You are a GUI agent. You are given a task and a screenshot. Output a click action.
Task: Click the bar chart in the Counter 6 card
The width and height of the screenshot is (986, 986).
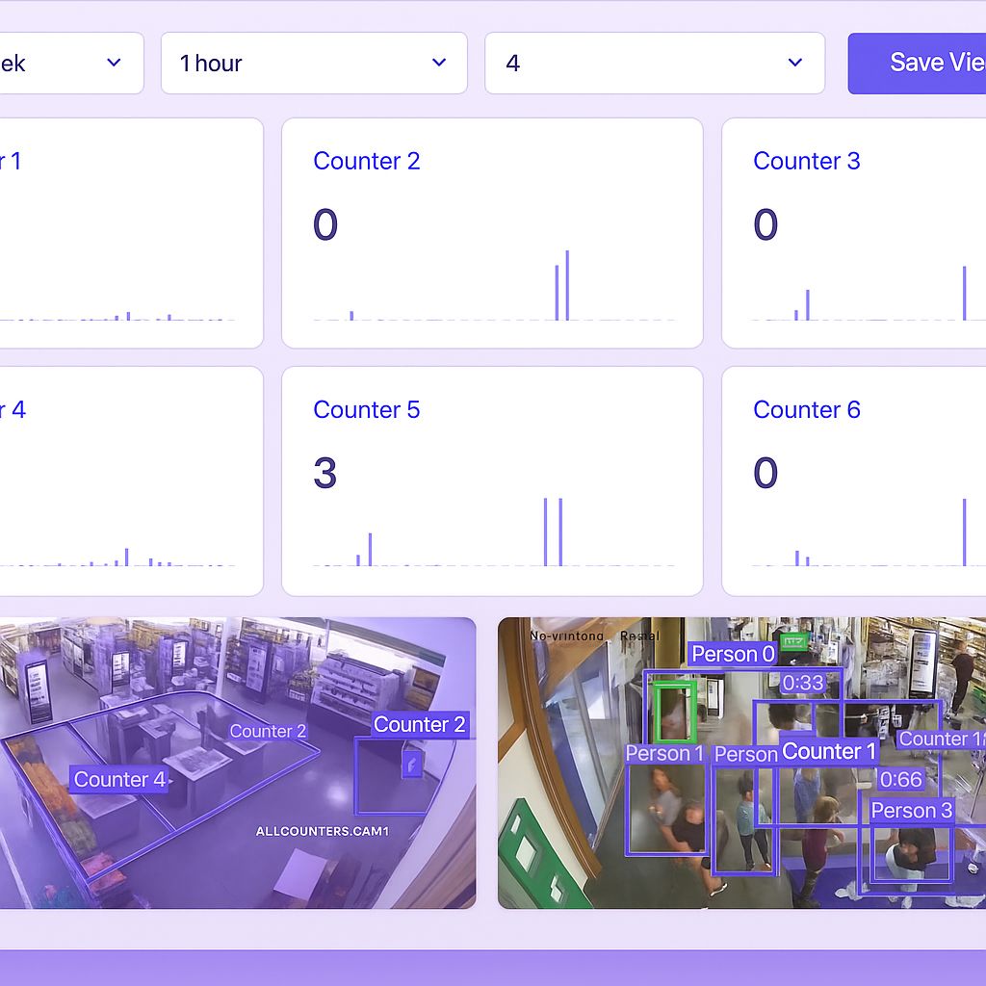pyautogui.click(x=869, y=532)
